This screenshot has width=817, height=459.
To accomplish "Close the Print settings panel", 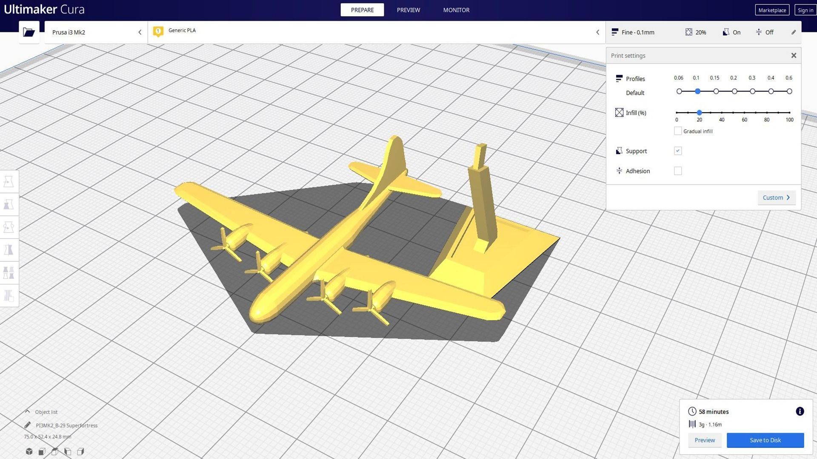I will [x=794, y=56].
